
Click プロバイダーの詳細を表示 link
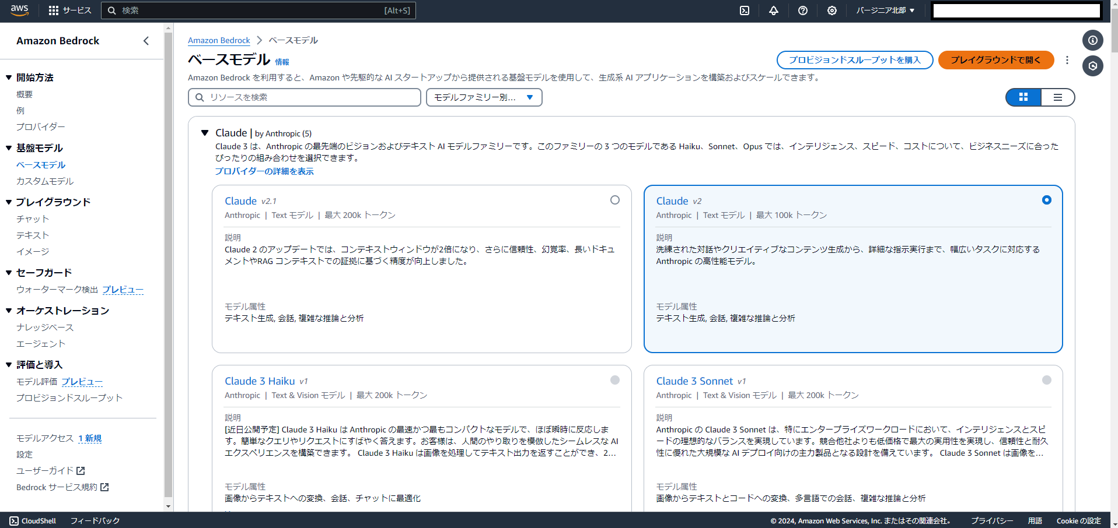click(x=264, y=171)
